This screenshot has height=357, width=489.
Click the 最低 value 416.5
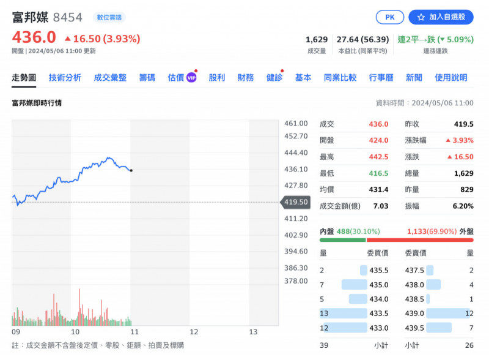(378, 173)
